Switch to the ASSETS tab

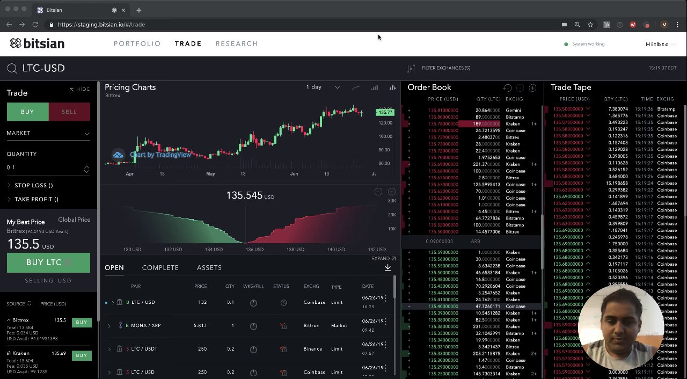(209, 267)
